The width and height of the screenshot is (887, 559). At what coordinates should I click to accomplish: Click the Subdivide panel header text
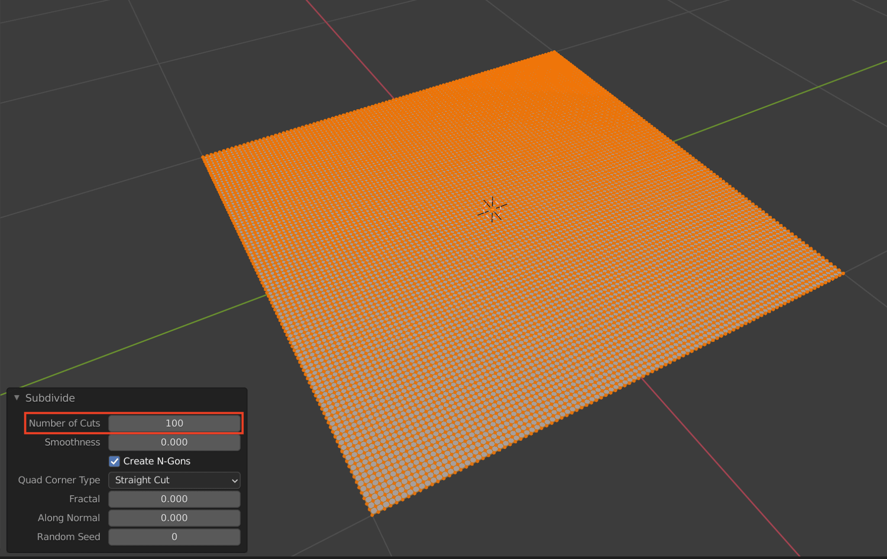(x=50, y=397)
